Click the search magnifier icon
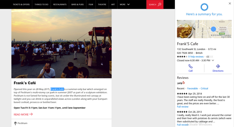Image resolution: width=234 pixels, height=127 pixels. point(160,4)
